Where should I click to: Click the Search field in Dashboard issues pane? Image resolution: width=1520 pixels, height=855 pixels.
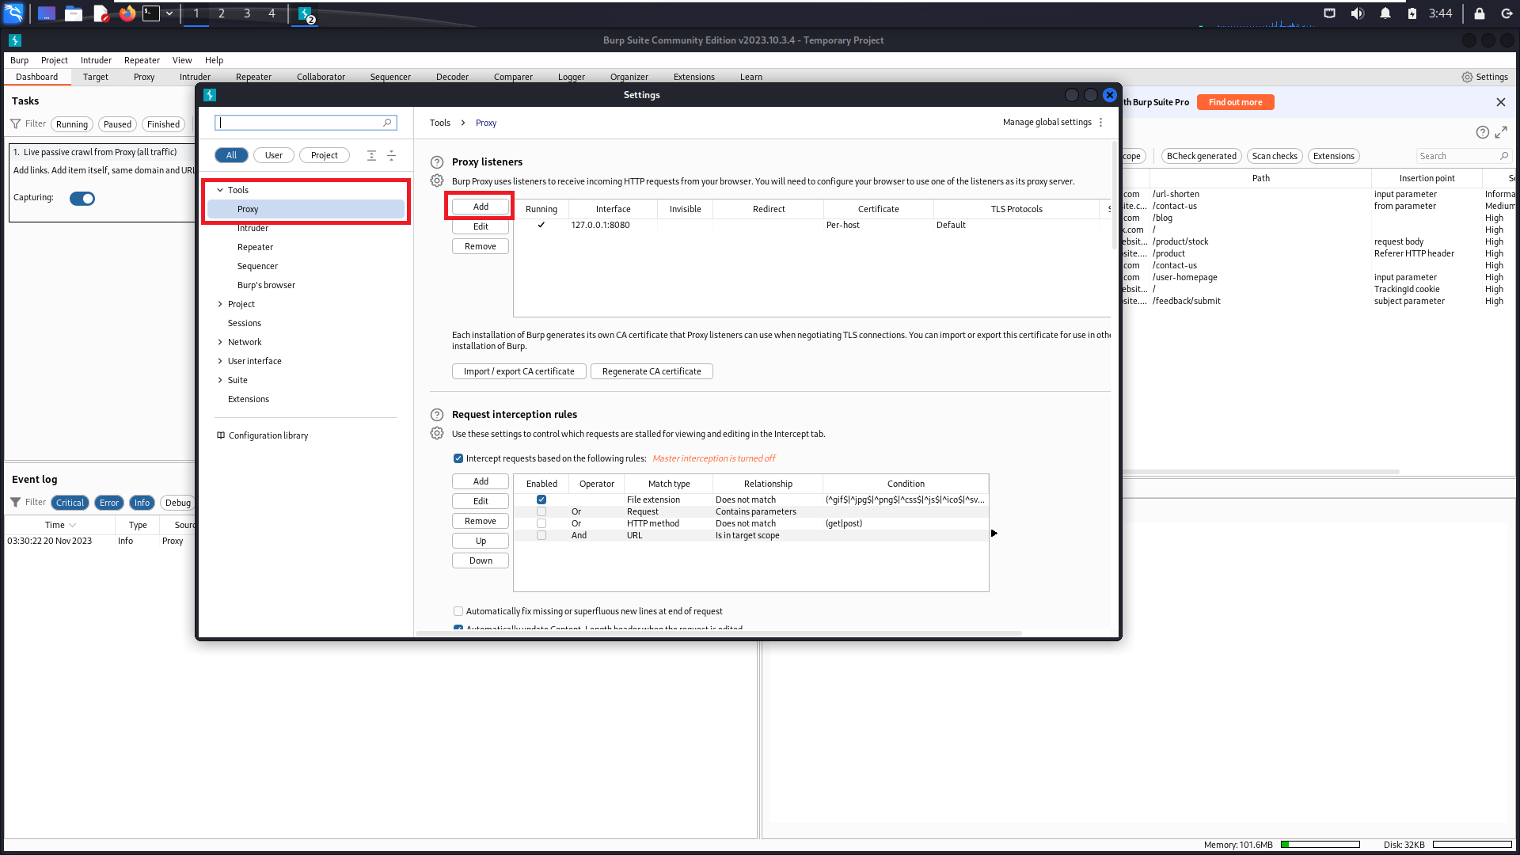tap(1463, 156)
